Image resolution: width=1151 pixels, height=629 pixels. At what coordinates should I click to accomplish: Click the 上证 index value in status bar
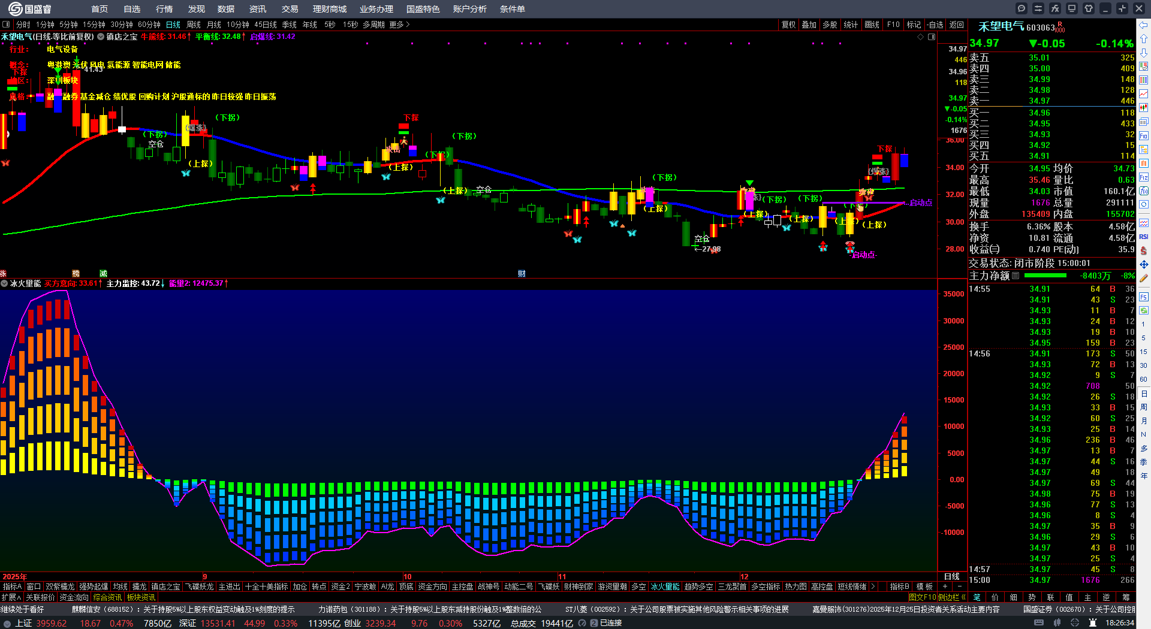tap(52, 623)
